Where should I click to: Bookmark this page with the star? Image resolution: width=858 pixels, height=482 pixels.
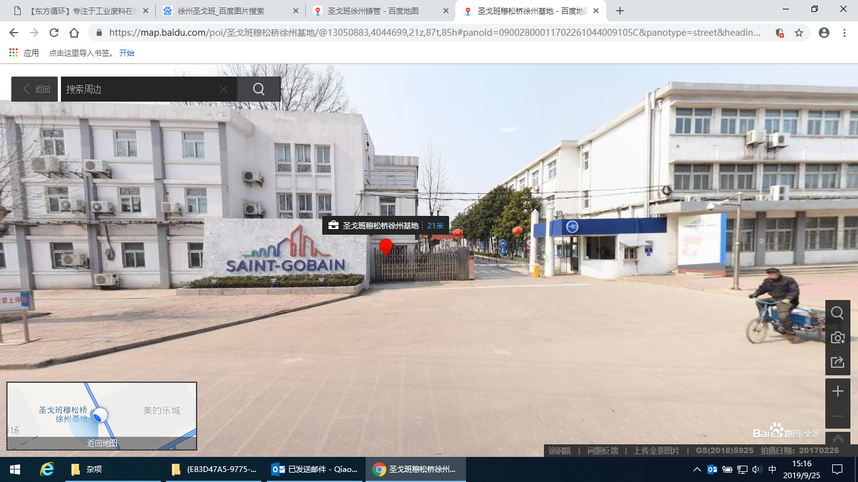pos(799,33)
